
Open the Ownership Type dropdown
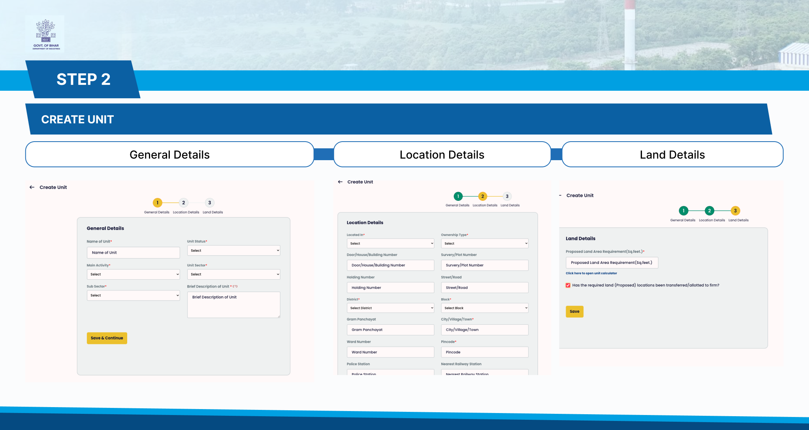[x=484, y=243]
